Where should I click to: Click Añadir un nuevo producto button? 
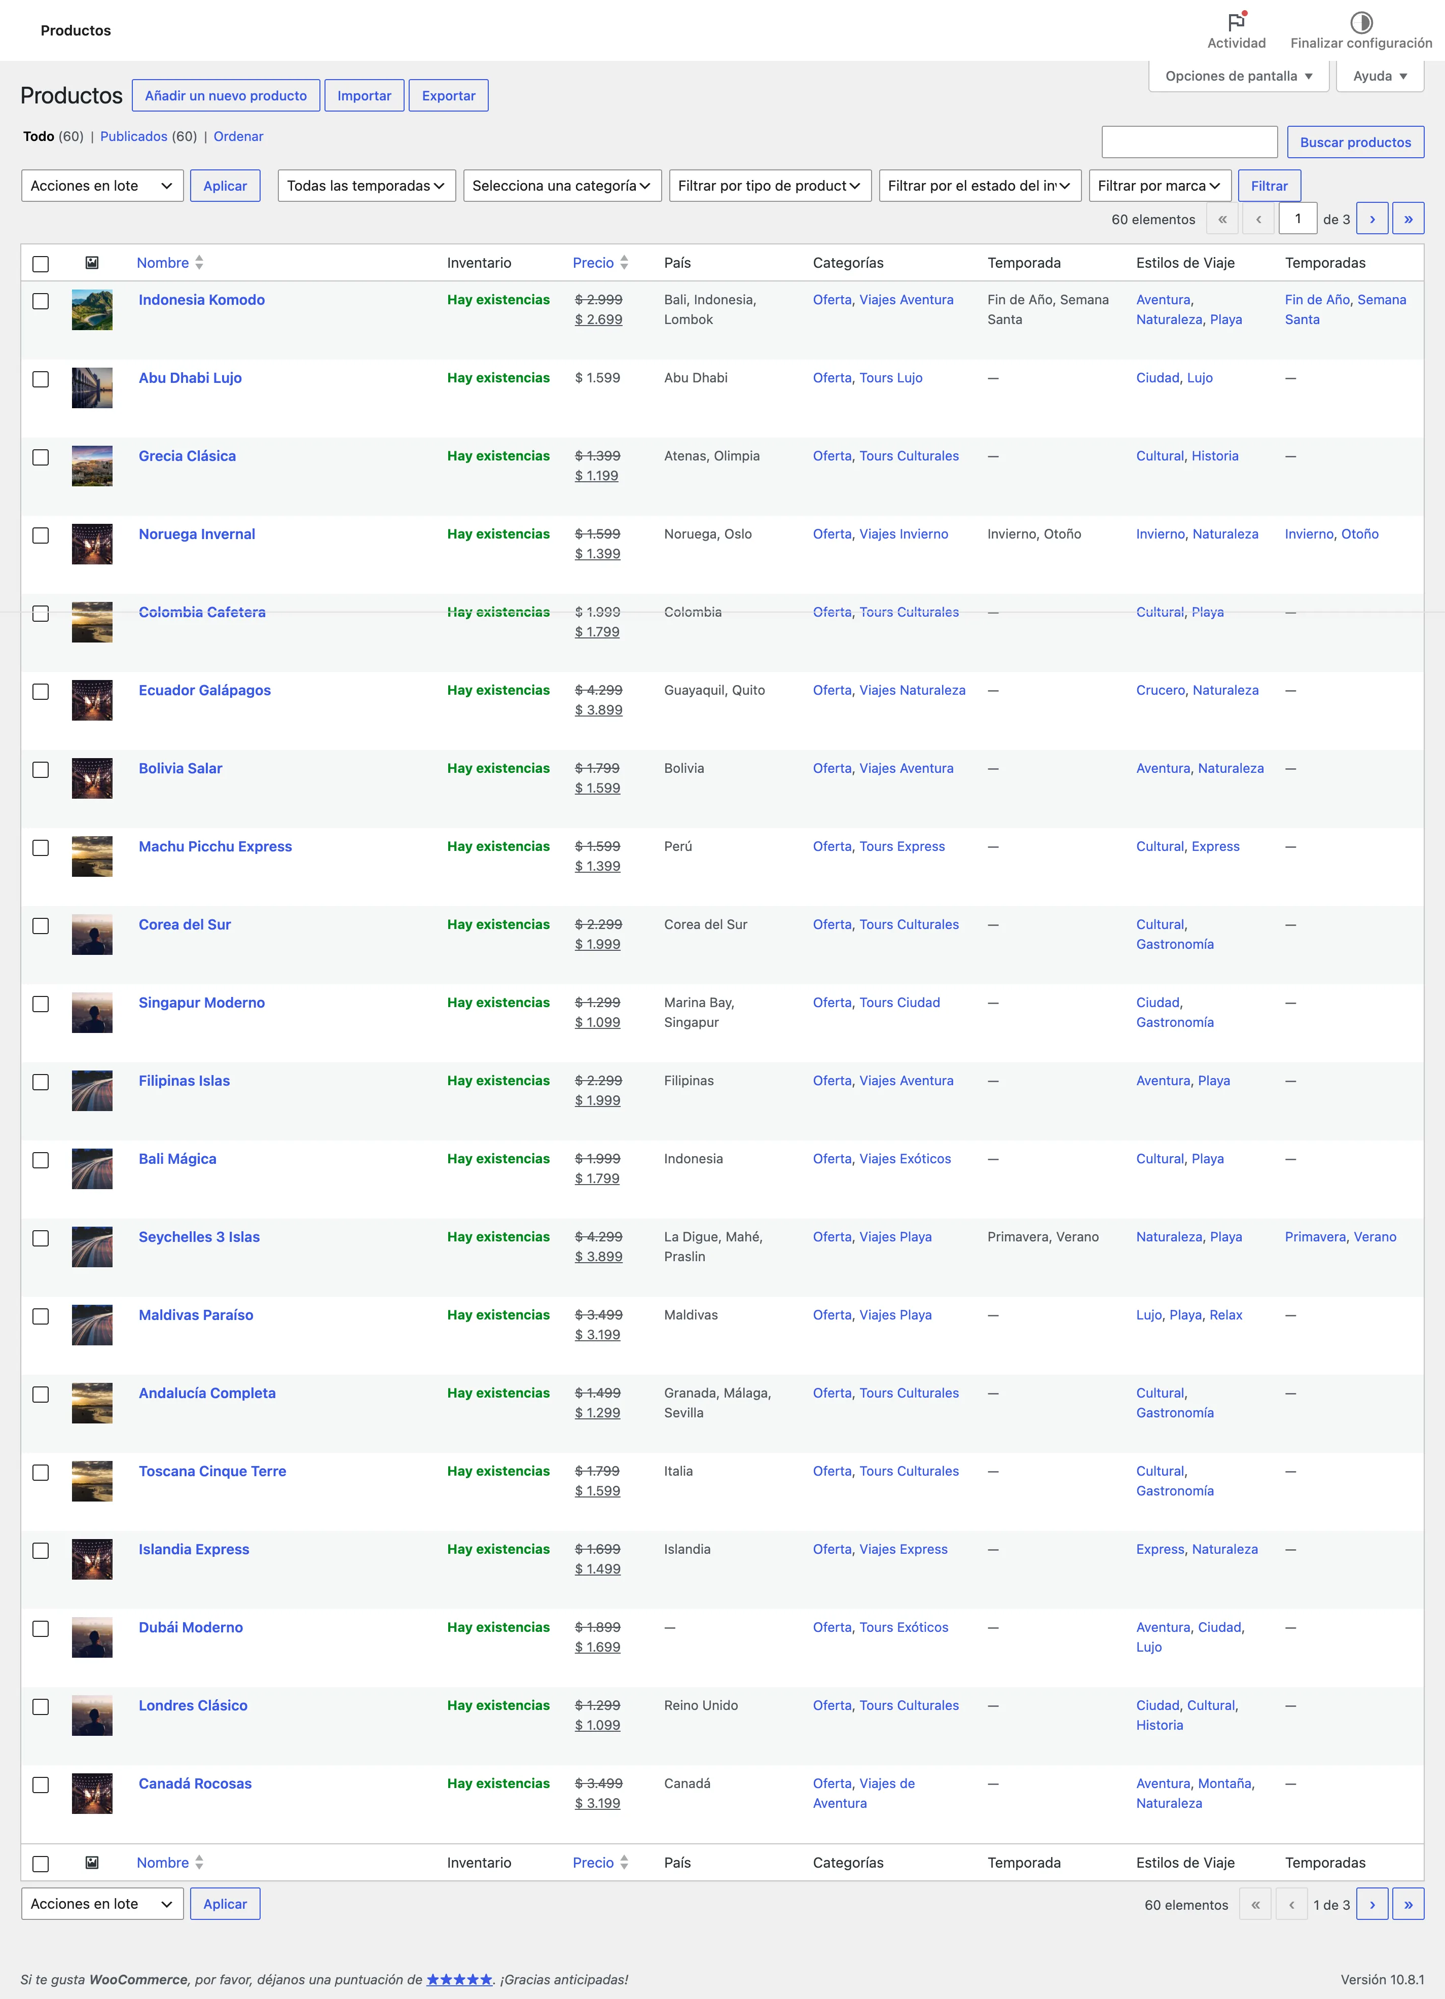pyautogui.click(x=226, y=95)
